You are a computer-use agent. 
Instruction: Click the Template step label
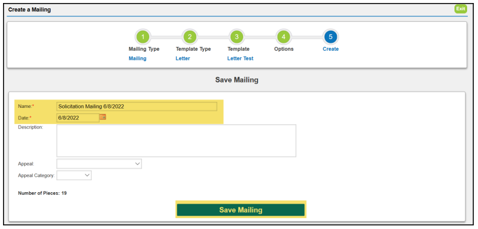point(238,49)
